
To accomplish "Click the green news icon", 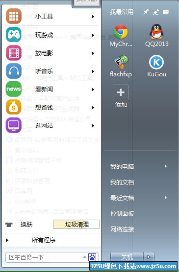I will (x=14, y=89).
